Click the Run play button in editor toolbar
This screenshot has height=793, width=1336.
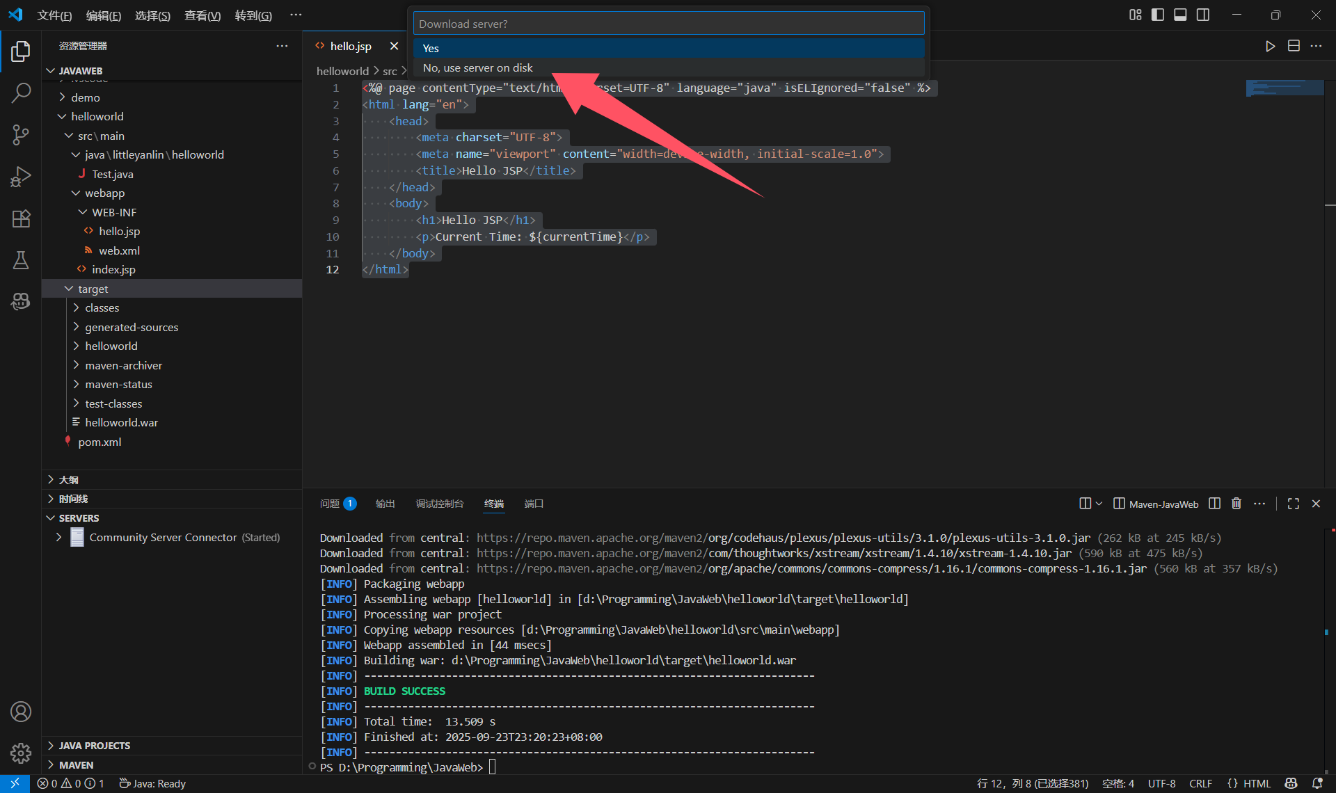pyautogui.click(x=1270, y=46)
